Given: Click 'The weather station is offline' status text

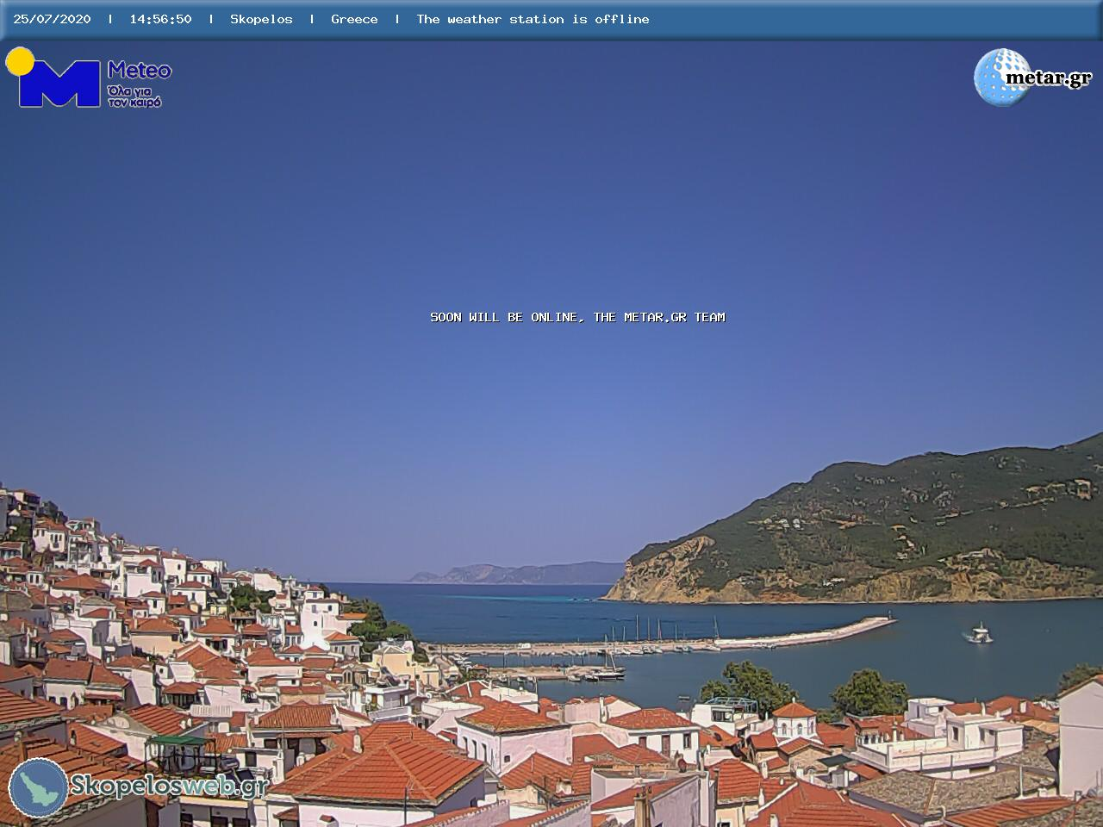Looking at the screenshot, I should 533,19.
